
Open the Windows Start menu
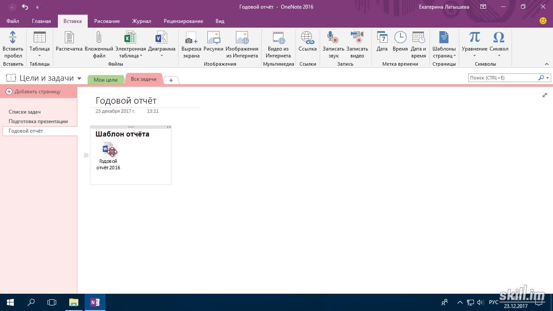tap(10, 302)
